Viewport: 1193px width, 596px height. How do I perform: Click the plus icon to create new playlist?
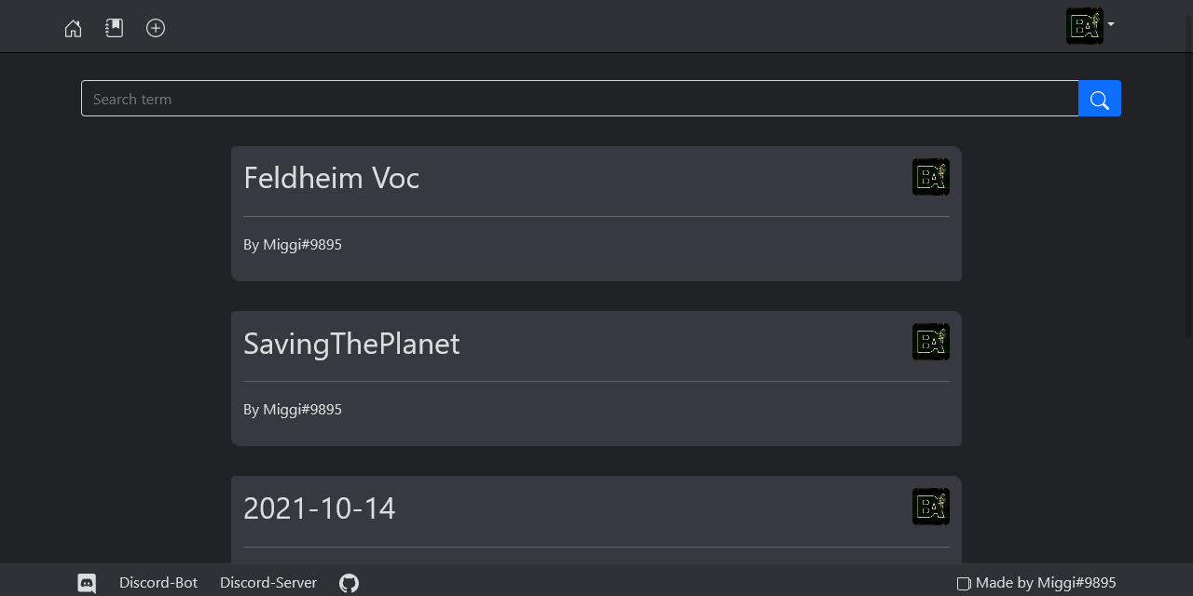click(x=155, y=28)
